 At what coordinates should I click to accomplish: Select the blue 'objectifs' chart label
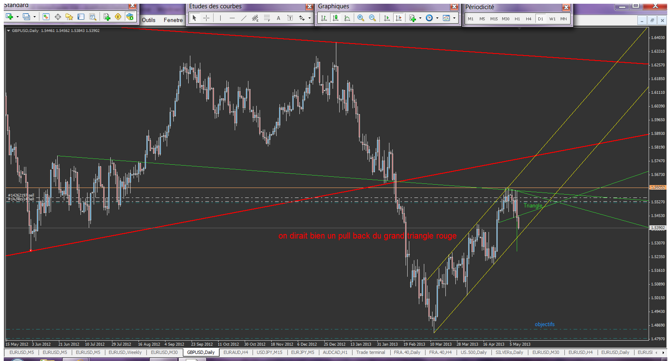[545, 324]
